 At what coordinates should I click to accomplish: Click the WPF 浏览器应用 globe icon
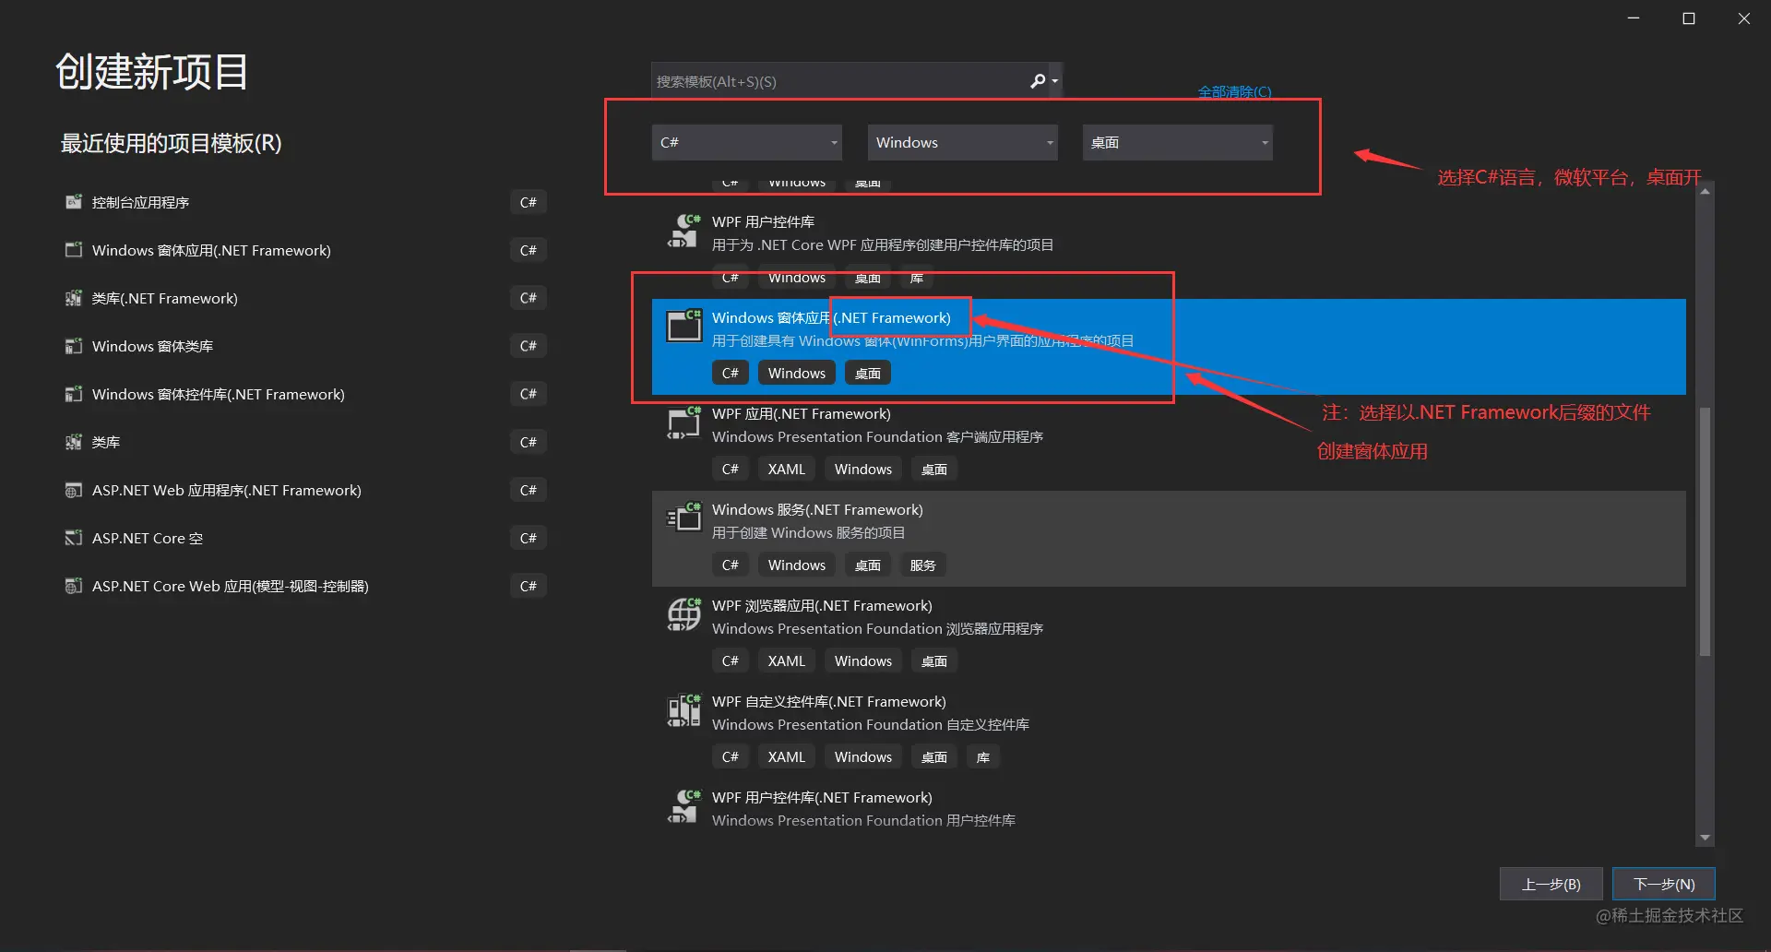683,614
